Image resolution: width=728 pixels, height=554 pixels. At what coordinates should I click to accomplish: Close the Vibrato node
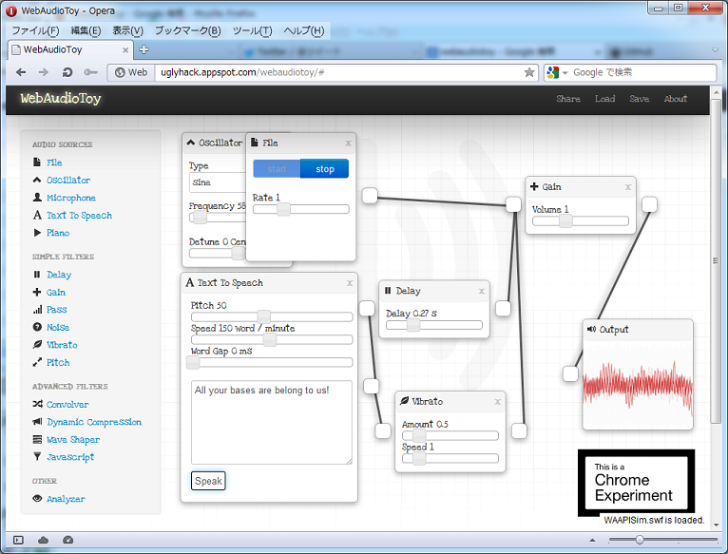(x=497, y=402)
